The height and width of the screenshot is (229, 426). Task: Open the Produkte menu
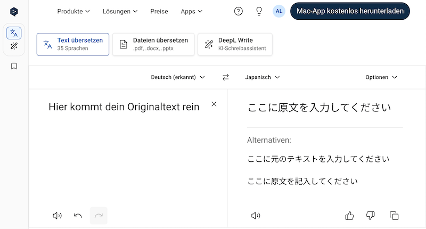pyautogui.click(x=73, y=11)
